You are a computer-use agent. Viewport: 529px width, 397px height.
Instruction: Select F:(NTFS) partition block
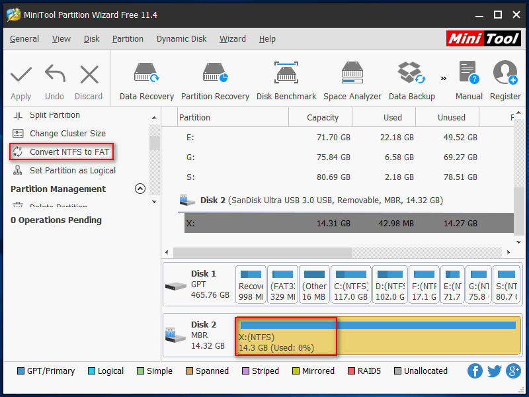(424, 285)
